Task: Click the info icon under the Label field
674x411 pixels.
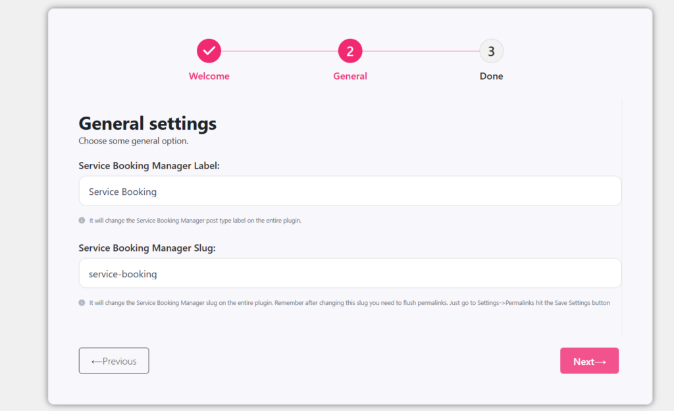Action: [82, 220]
